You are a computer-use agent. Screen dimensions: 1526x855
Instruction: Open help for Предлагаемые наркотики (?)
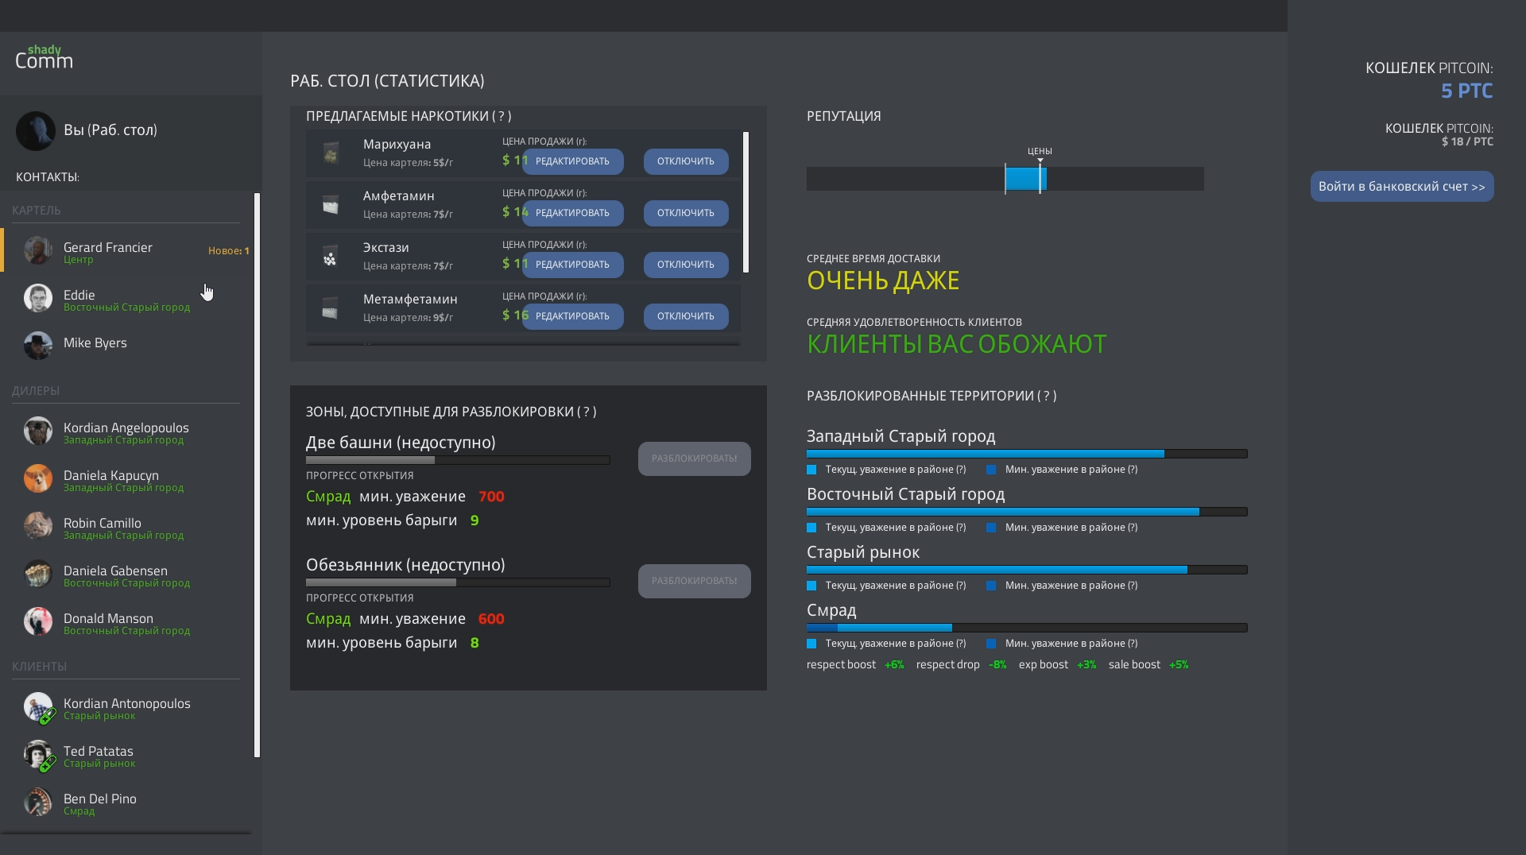(501, 117)
